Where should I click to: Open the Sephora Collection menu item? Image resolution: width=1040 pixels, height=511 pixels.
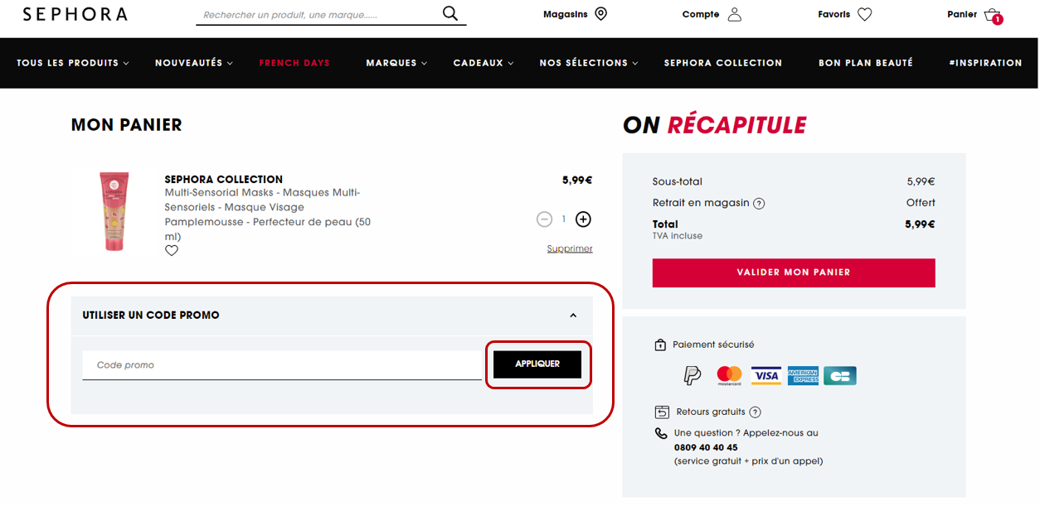point(722,62)
